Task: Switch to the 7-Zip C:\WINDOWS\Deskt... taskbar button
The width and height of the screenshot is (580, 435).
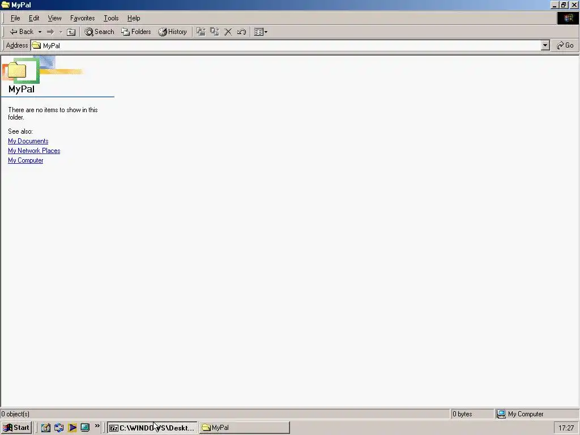Action: [x=152, y=428]
